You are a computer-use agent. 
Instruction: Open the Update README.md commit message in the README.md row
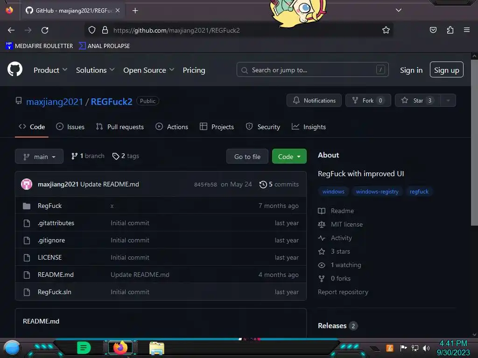coord(140,275)
